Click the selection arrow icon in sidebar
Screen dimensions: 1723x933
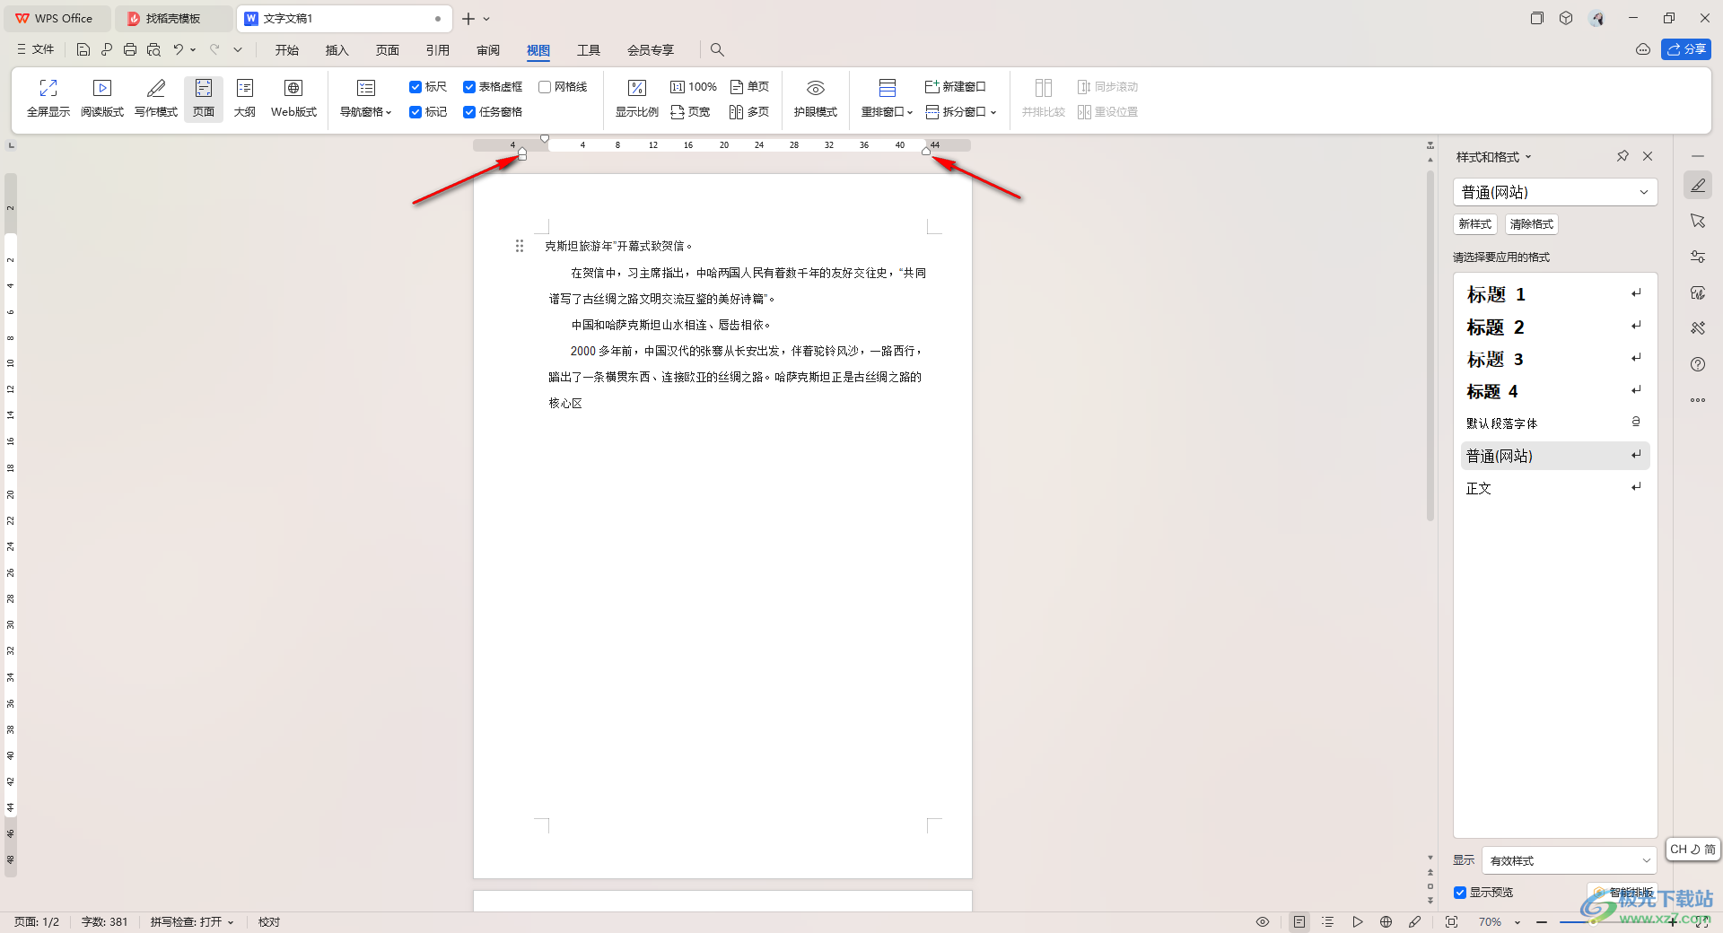click(x=1698, y=221)
